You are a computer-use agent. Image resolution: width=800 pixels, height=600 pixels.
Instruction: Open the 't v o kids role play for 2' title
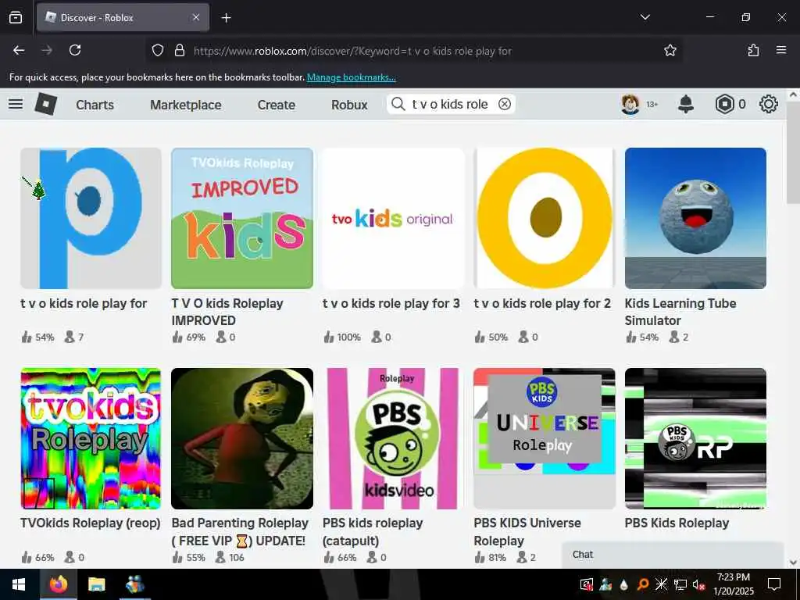542,304
